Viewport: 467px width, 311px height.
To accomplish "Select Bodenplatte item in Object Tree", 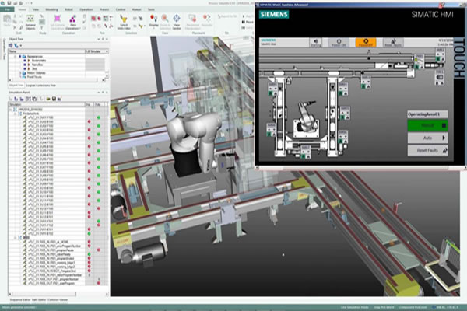I will (39, 61).
